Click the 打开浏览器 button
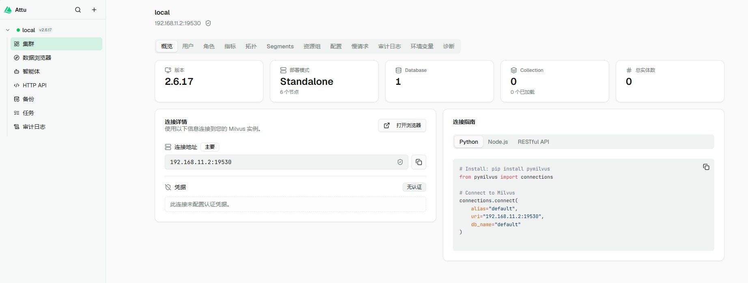The image size is (748, 283). point(402,125)
